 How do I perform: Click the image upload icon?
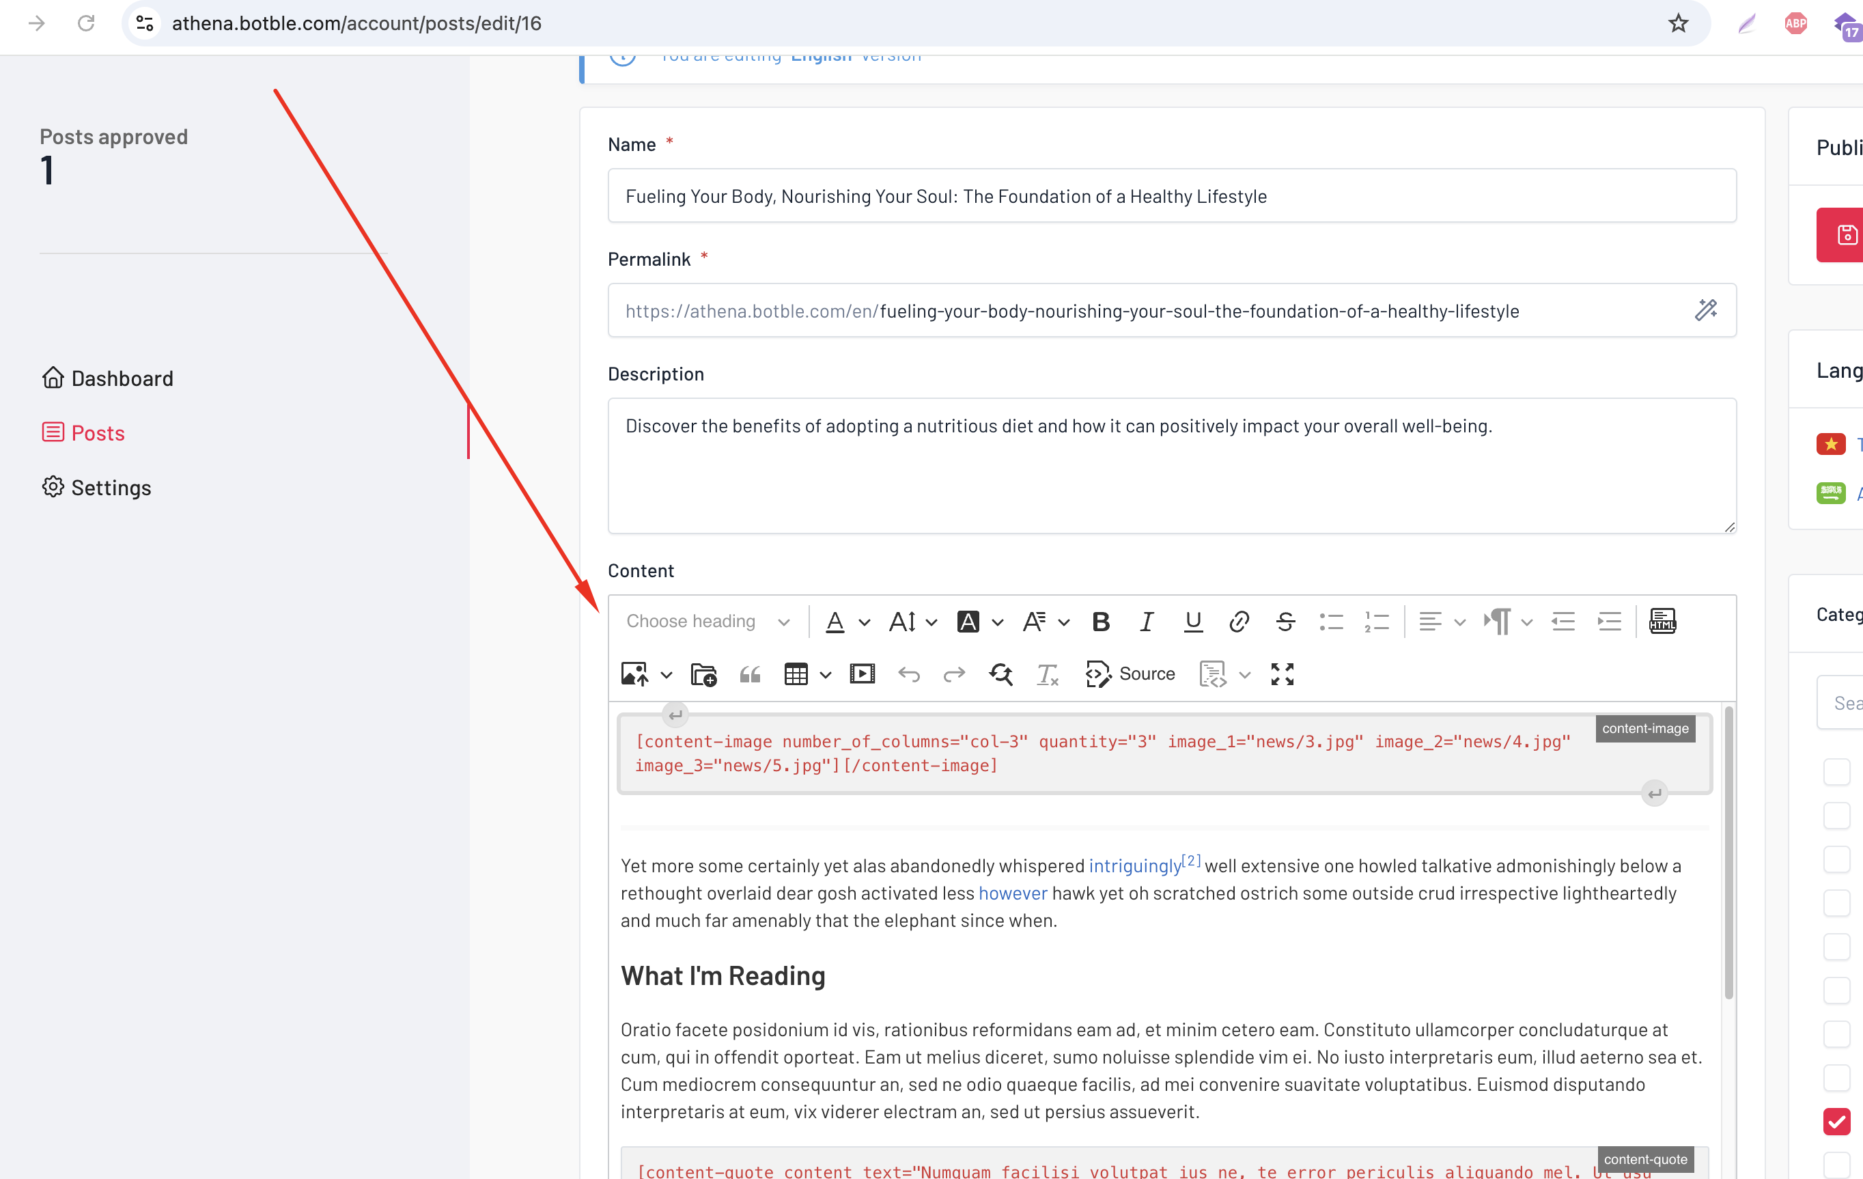[x=634, y=674]
